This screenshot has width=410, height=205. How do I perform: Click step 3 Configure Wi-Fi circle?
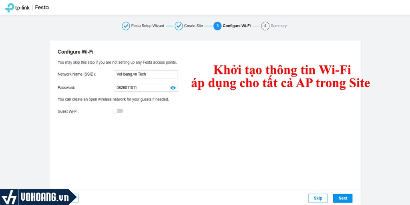click(217, 26)
